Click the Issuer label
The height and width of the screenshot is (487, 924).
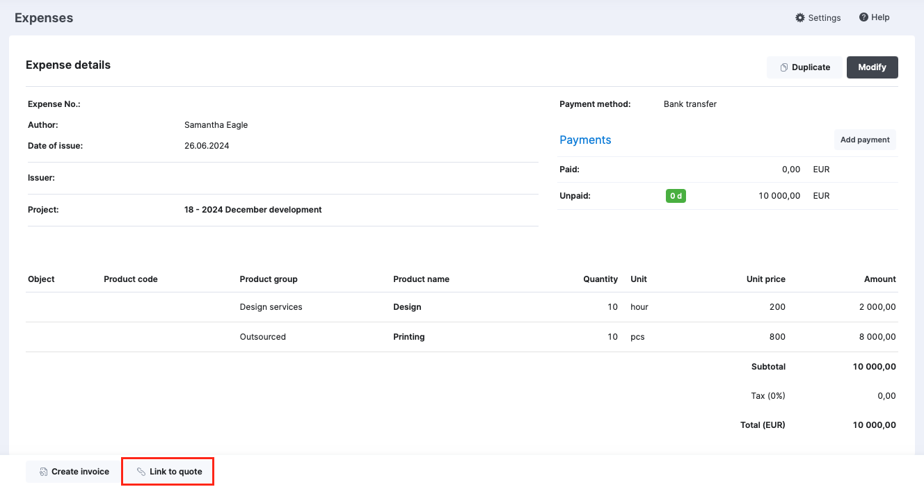(x=41, y=178)
